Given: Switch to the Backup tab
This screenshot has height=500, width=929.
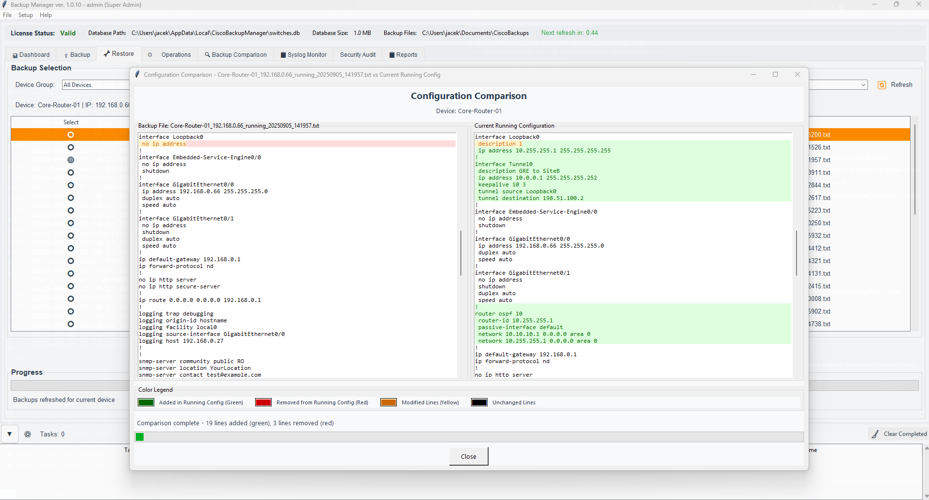Looking at the screenshot, I should click(x=77, y=55).
